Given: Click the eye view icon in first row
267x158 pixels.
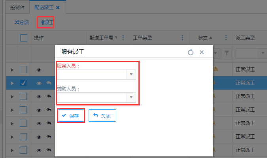Looking at the screenshot, I should (x=39, y=70).
